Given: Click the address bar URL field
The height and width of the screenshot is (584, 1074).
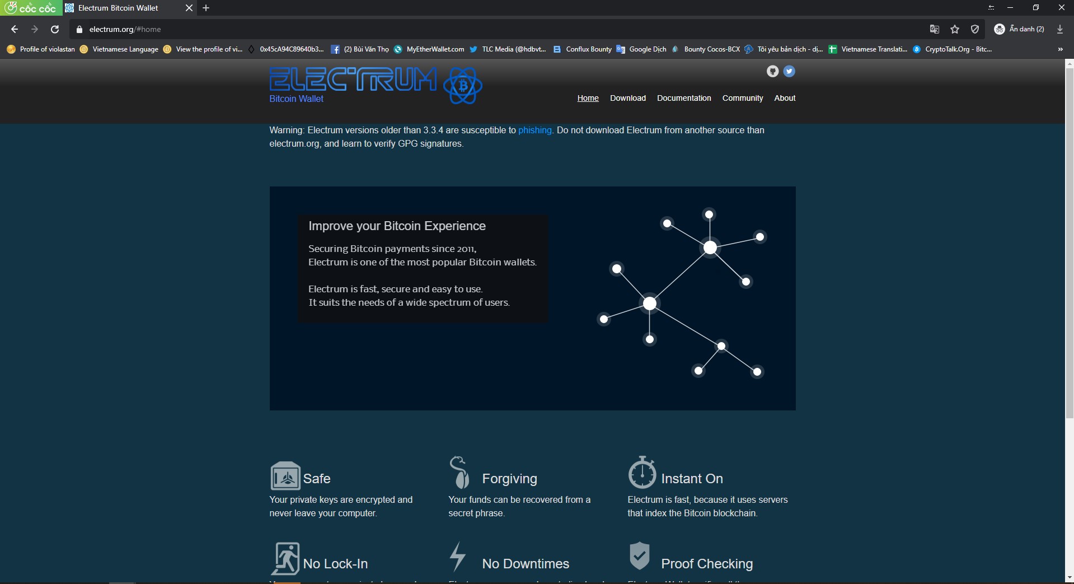Looking at the screenshot, I should [504, 29].
